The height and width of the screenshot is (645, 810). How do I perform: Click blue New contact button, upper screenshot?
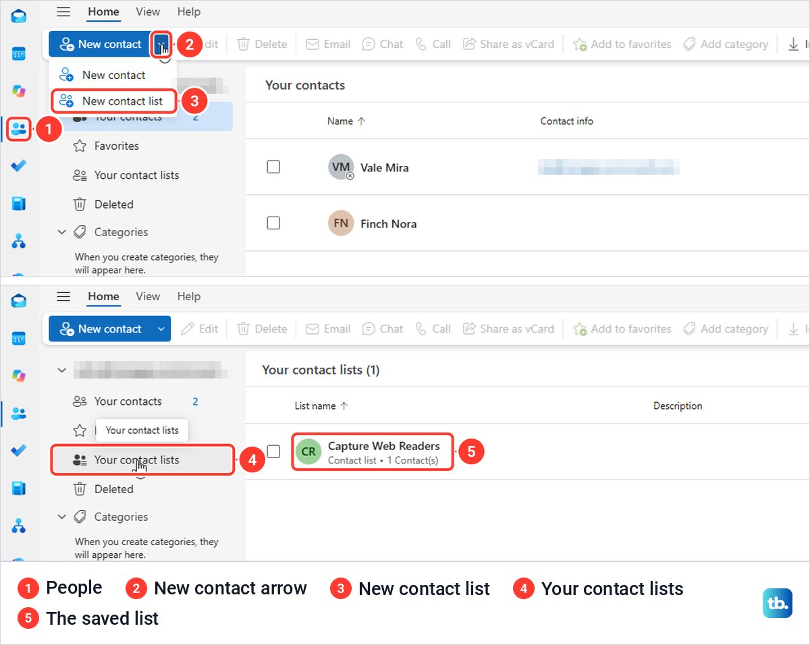coord(100,44)
